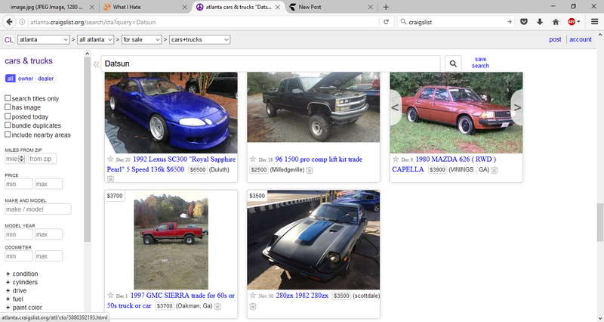The height and width of the screenshot is (322, 604).
Task: Expand the paint color filter
Action: pos(23,308)
